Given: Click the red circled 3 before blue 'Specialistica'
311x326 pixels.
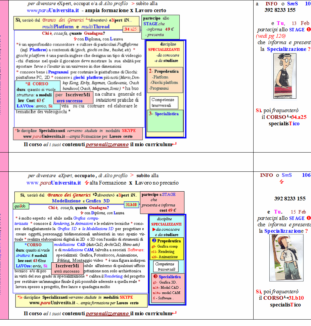Looking at the screenshot, I should (155, 276).
